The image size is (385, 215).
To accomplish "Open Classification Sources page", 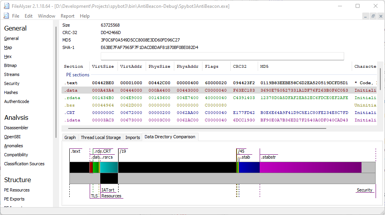I will pos(24,164).
